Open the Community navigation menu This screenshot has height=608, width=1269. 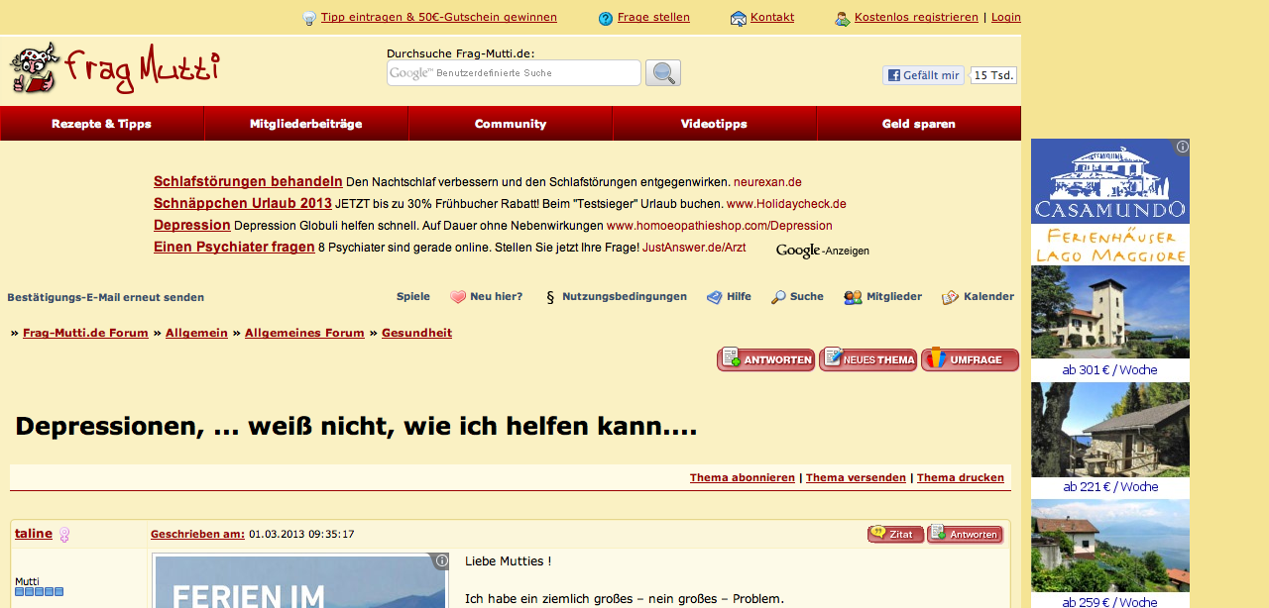tap(511, 124)
